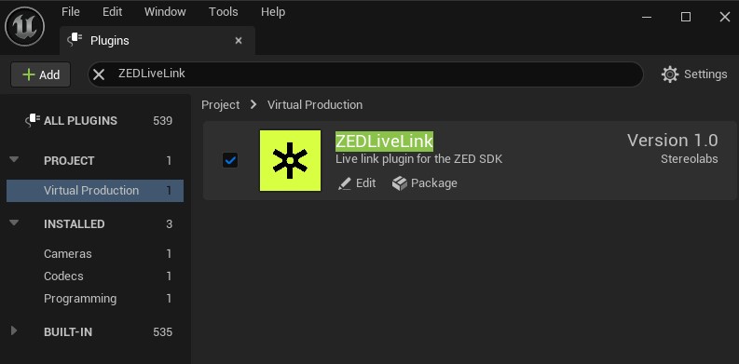Click the Edit pencil icon for ZEDLiveLink
739x364 pixels.
(x=345, y=183)
